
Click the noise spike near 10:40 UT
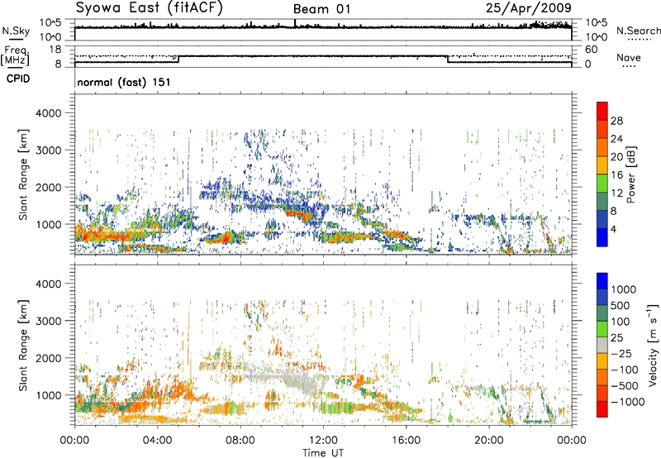click(x=295, y=23)
